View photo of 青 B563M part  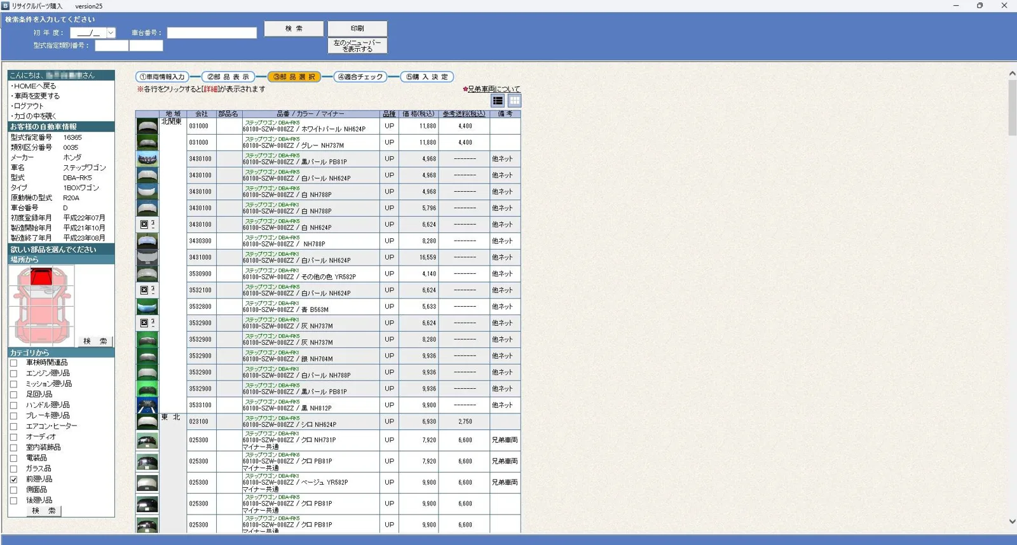coord(147,307)
